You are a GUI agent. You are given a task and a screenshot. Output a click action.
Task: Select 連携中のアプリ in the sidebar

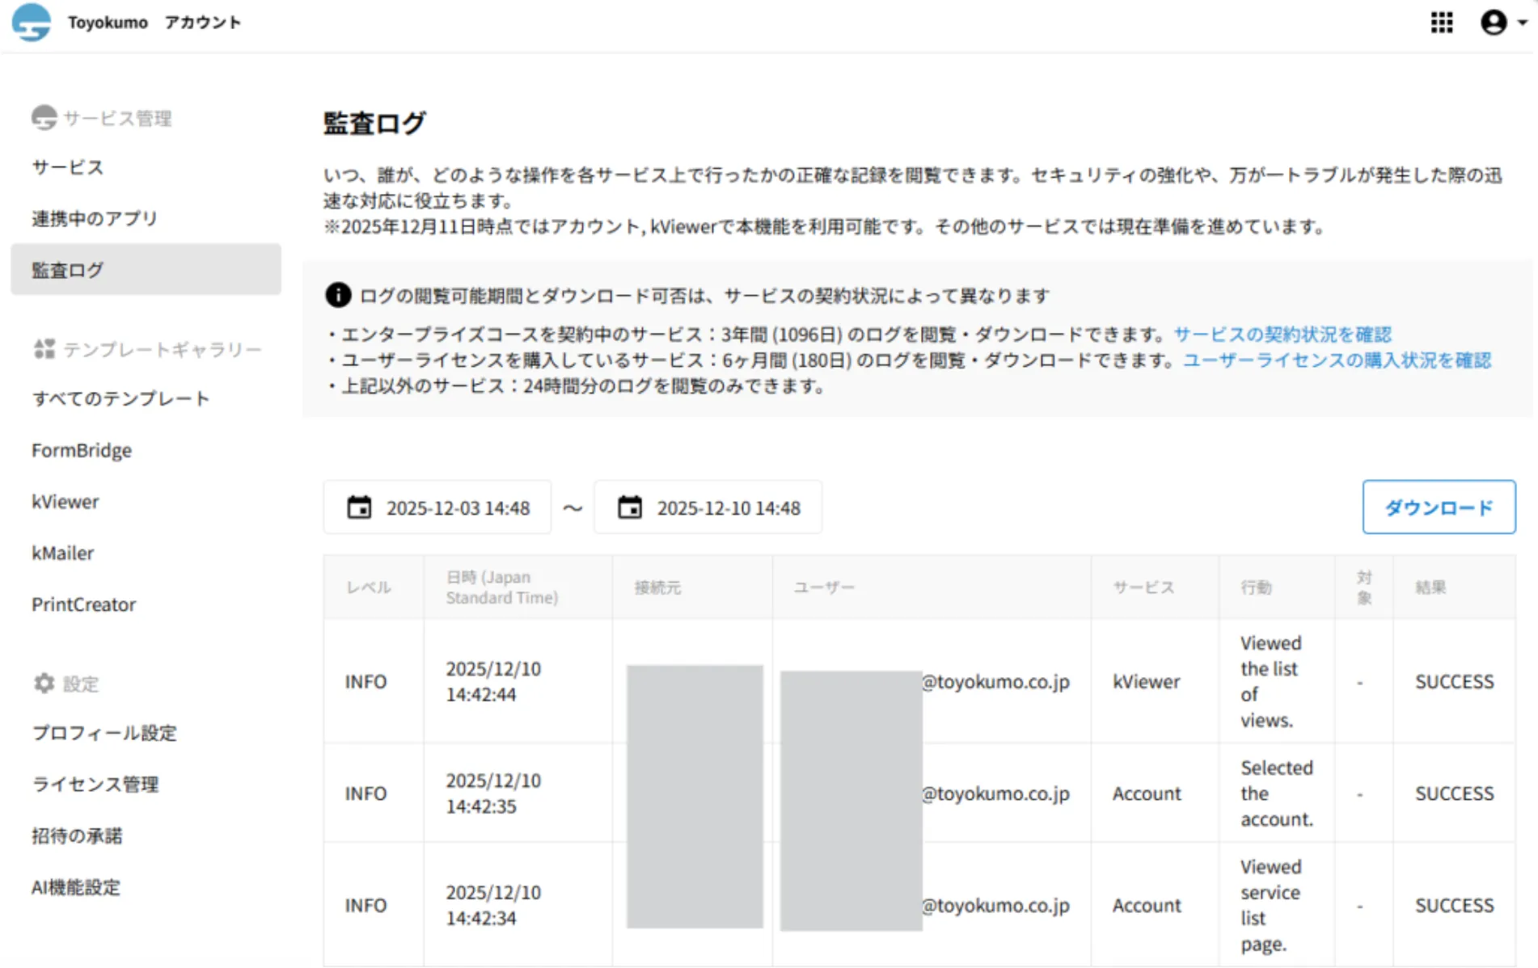coord(93,218)
